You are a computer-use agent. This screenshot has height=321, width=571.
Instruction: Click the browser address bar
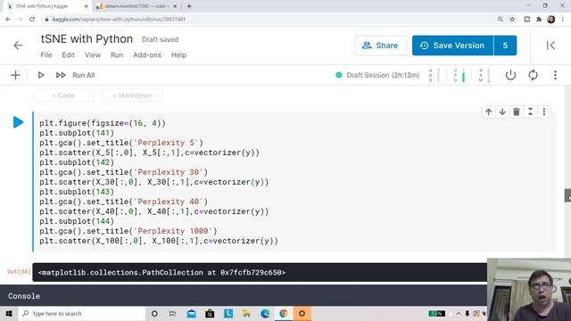pyautogui.click(x=269, y=20)
